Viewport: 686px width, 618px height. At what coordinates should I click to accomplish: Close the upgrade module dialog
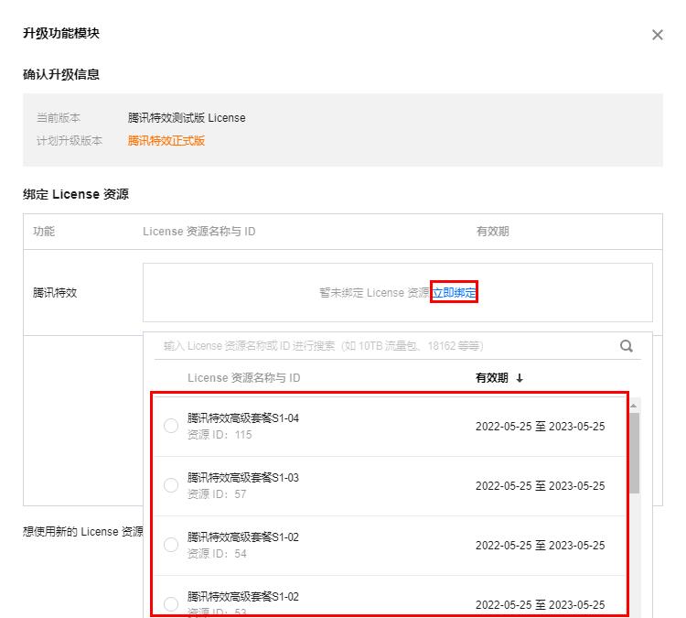tap(657, 35)
